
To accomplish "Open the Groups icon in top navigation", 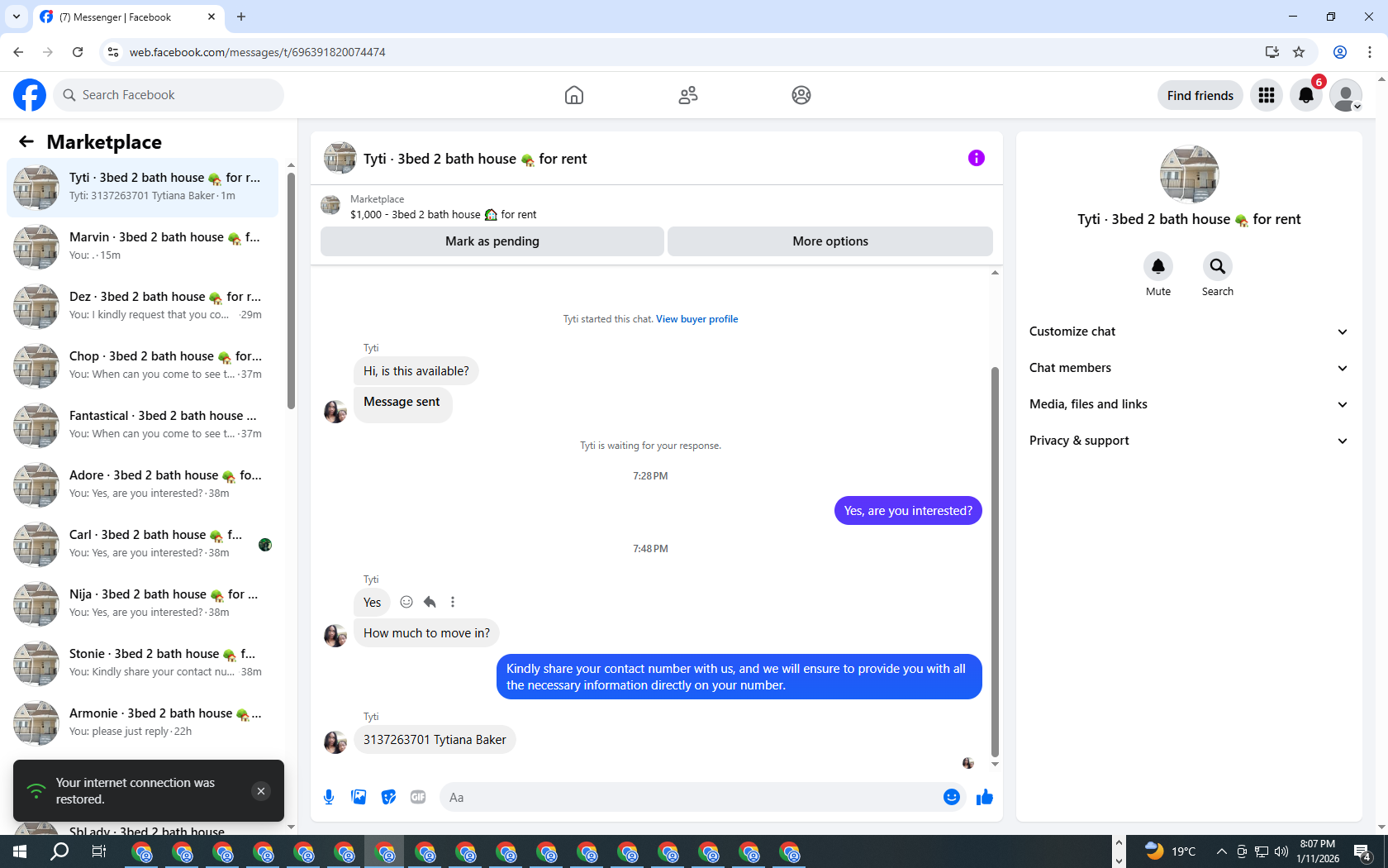I will [x=801, y=95].
